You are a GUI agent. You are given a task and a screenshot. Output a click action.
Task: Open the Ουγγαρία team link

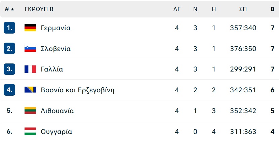[56, 132]
